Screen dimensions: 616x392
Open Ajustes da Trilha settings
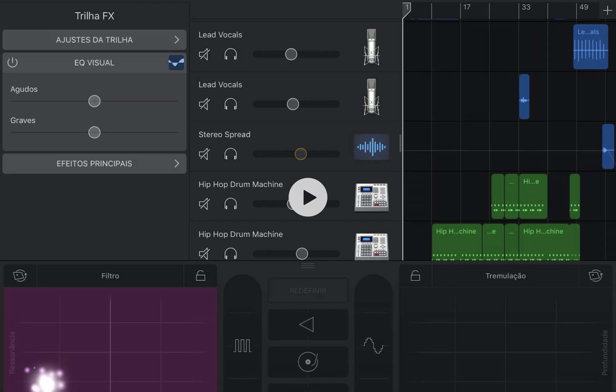(x=94, y=40)
